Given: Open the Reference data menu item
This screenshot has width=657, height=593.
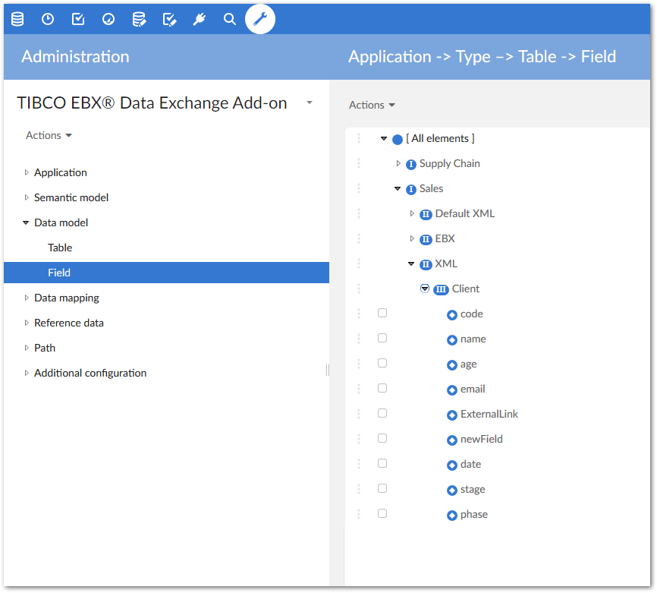Looking at the screenshot, I should coord(68,323).
